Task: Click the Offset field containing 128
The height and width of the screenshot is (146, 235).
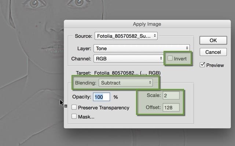Action: [x=171, y=108]
